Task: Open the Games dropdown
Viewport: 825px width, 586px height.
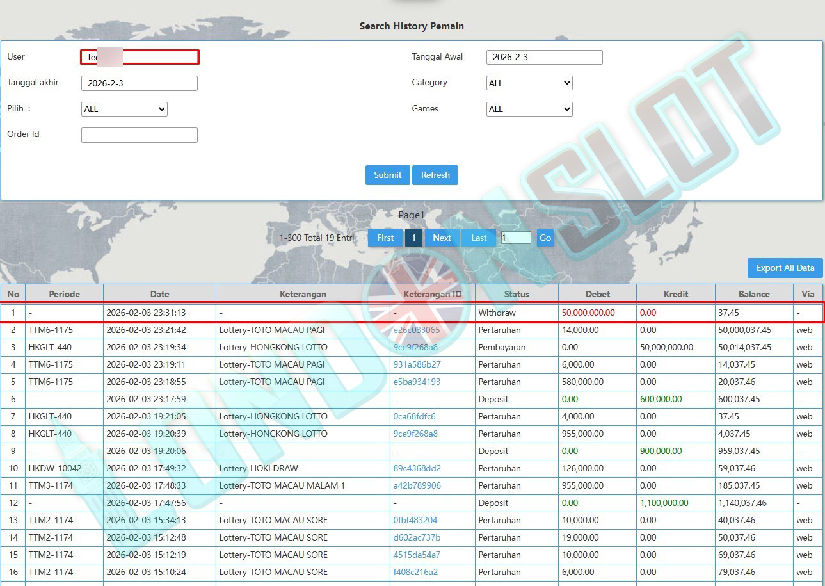Action: click(529, 109)
